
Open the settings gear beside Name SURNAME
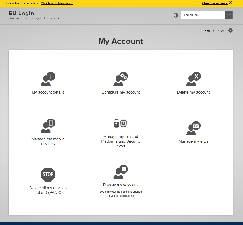coord(230,30)
